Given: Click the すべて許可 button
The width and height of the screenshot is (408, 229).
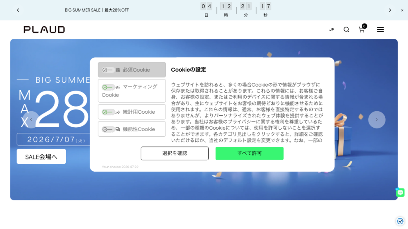Looking at the screenshot, I should click(x=249, y=153).
